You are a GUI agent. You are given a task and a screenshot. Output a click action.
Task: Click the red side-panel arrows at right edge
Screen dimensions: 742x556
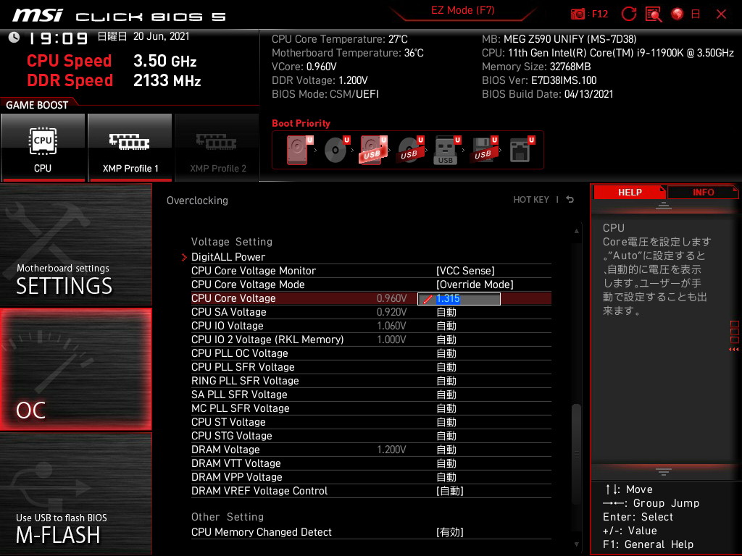point(734,350)
